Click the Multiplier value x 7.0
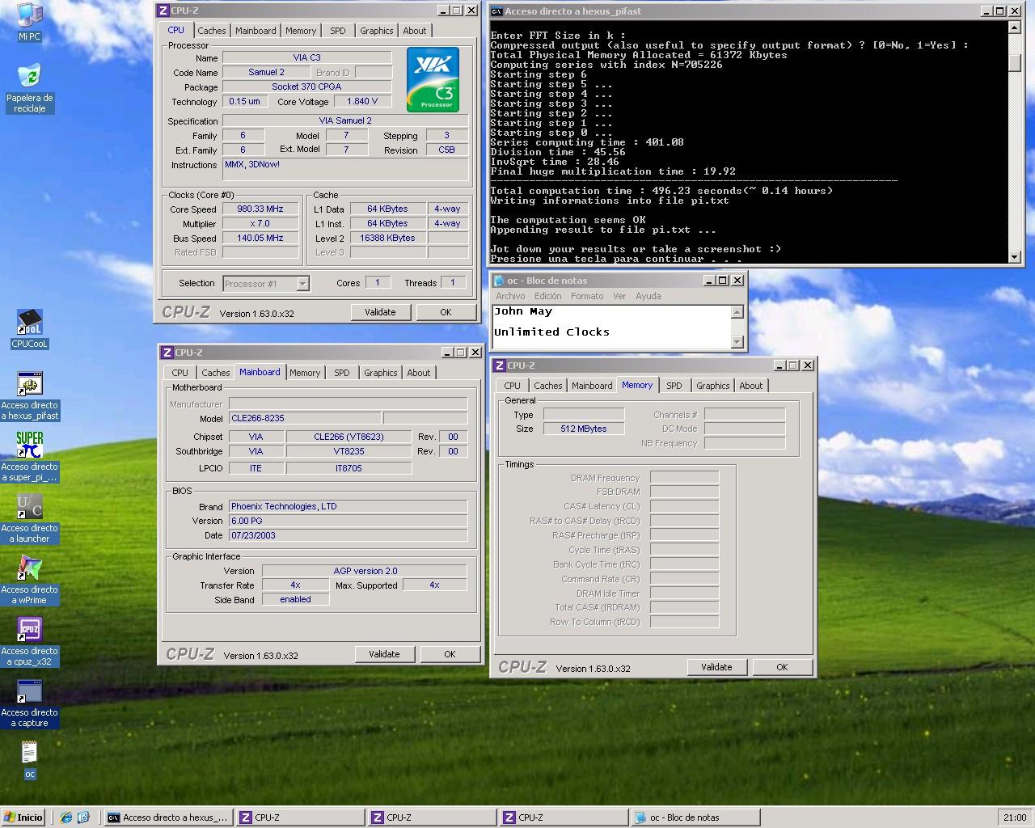Image resolution: width=1035 pixels, height=828 pixels. [x=260, y=223]
